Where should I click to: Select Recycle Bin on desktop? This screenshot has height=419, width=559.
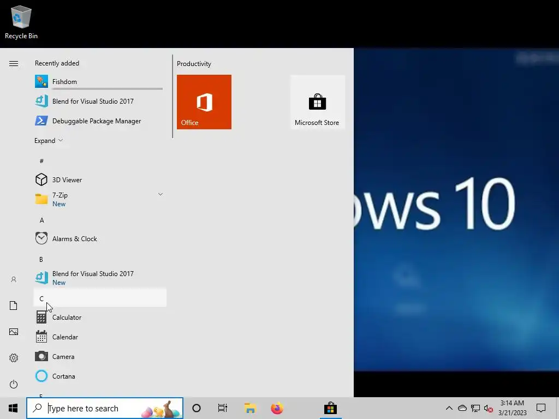pos(21,22)
